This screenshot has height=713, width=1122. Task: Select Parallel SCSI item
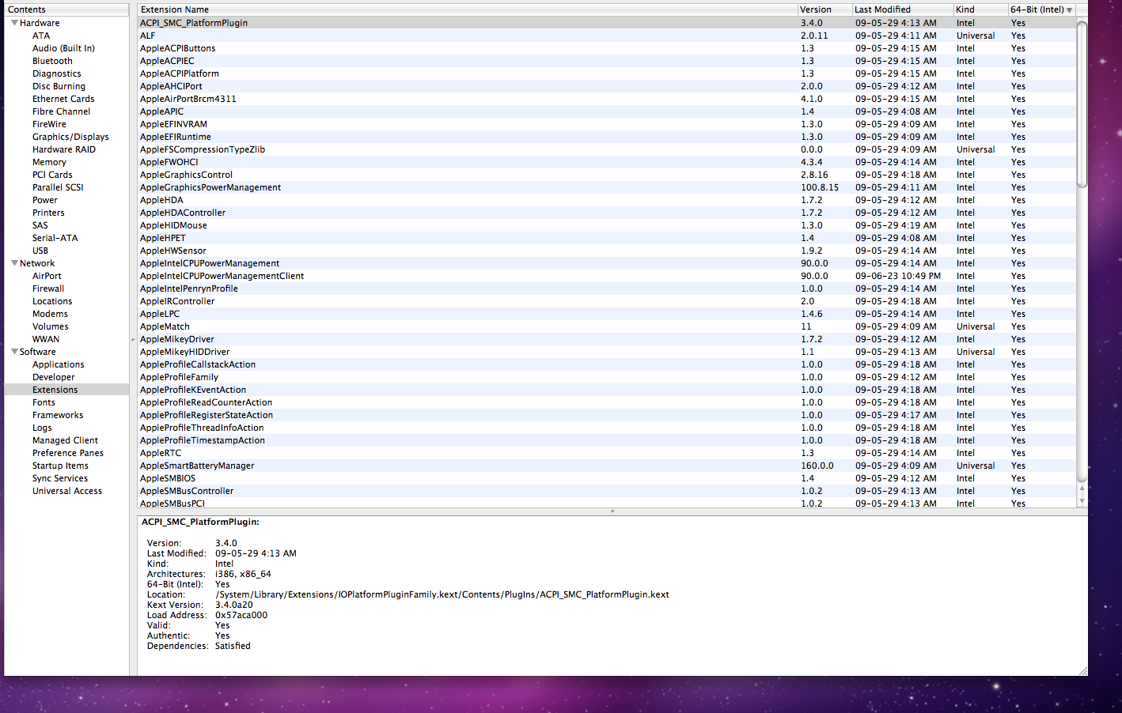point(58,187)
